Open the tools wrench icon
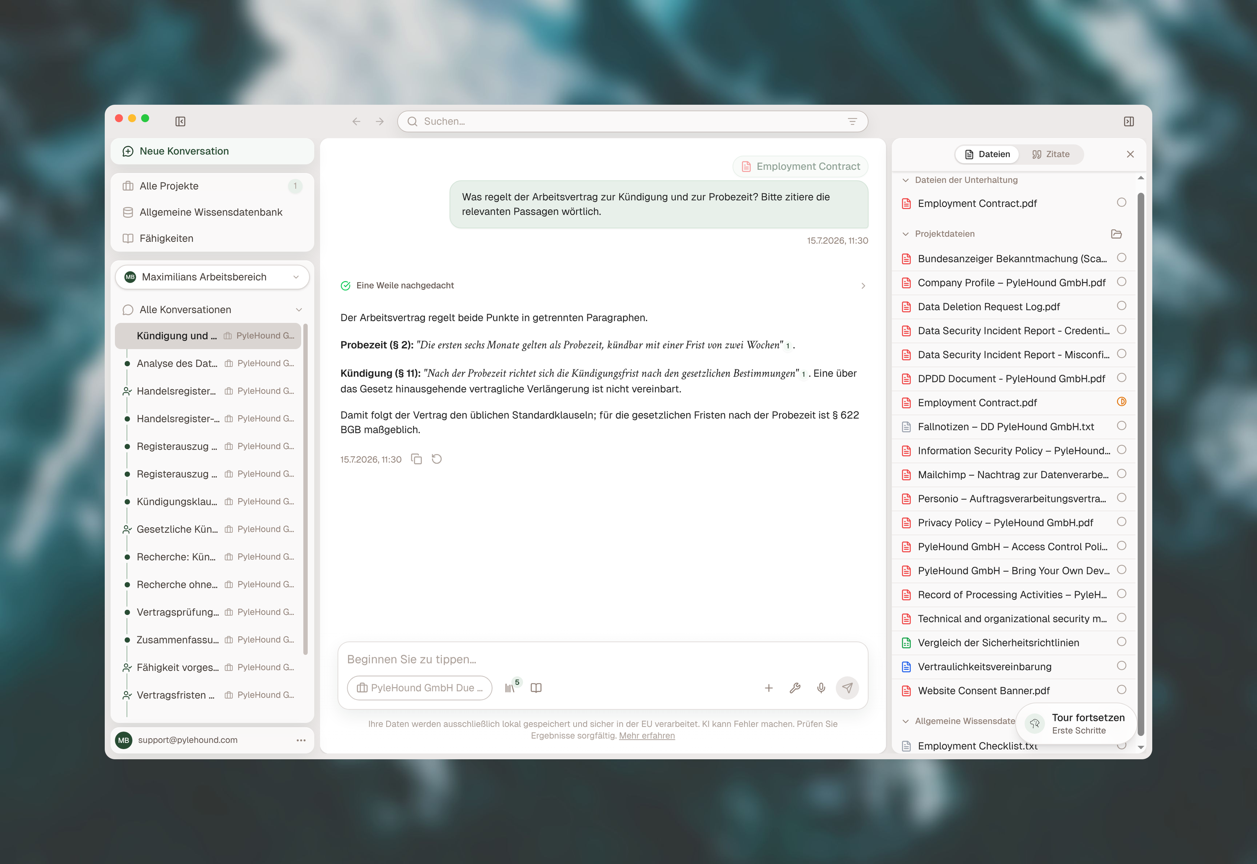This screenshot has height=864, width=1257. (x=795, y=688)
